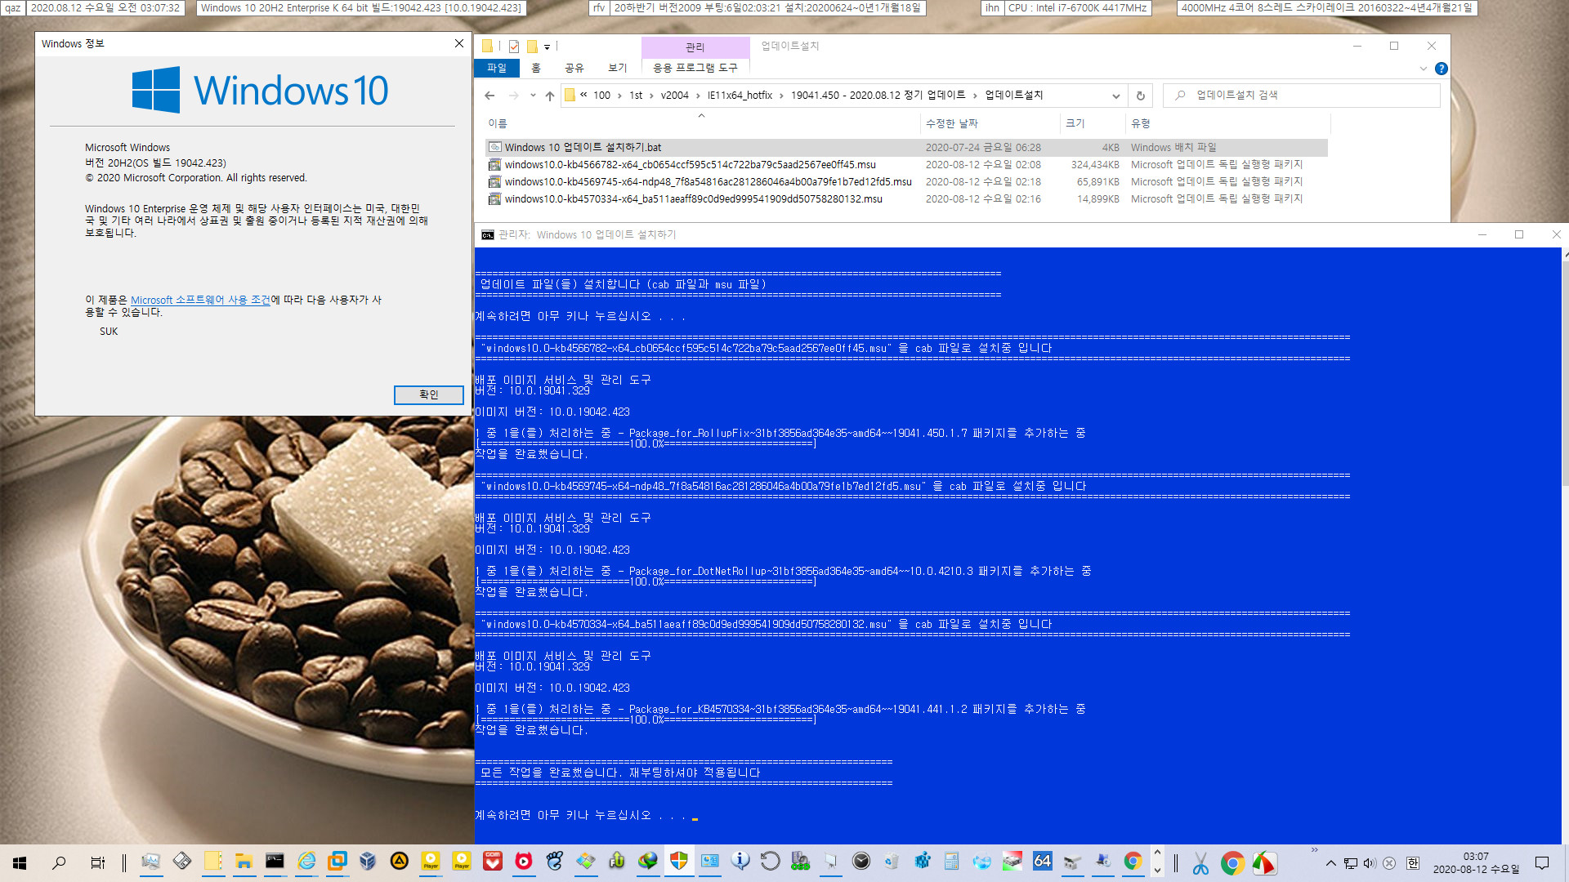The image size is (1569, 882).
Task: Click circular arrow restore icon on taskbar
Action: [770, 862]
